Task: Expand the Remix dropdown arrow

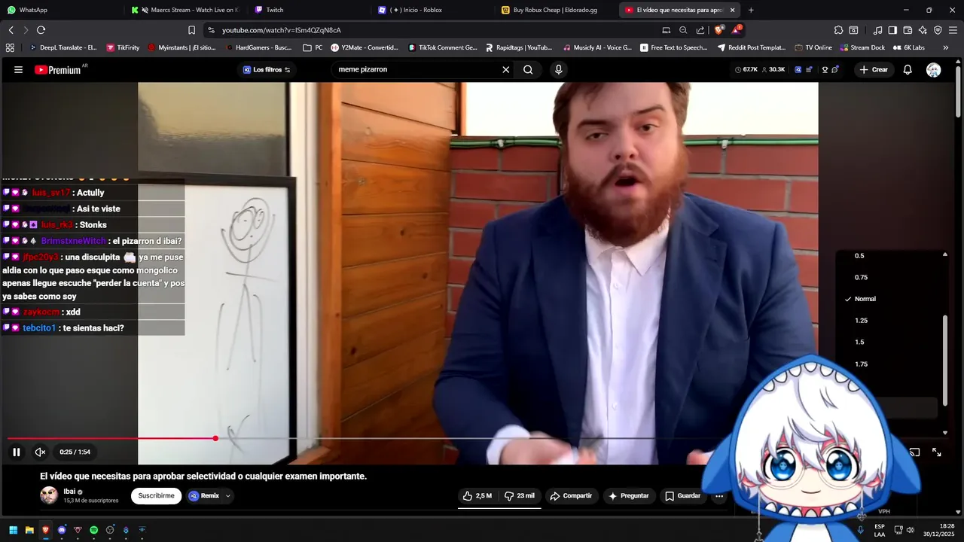Action: pyautogui.click(x=227, y=496)
